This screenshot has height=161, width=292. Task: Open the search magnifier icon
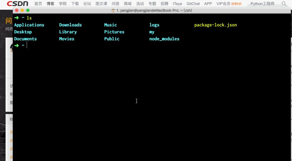click(284, 4)
